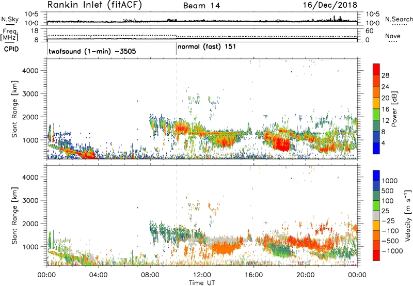This screenshot has height=286, width=413.
Task: Pick the 16–20 dB yellow Power swatch
Action: point(376,103)
